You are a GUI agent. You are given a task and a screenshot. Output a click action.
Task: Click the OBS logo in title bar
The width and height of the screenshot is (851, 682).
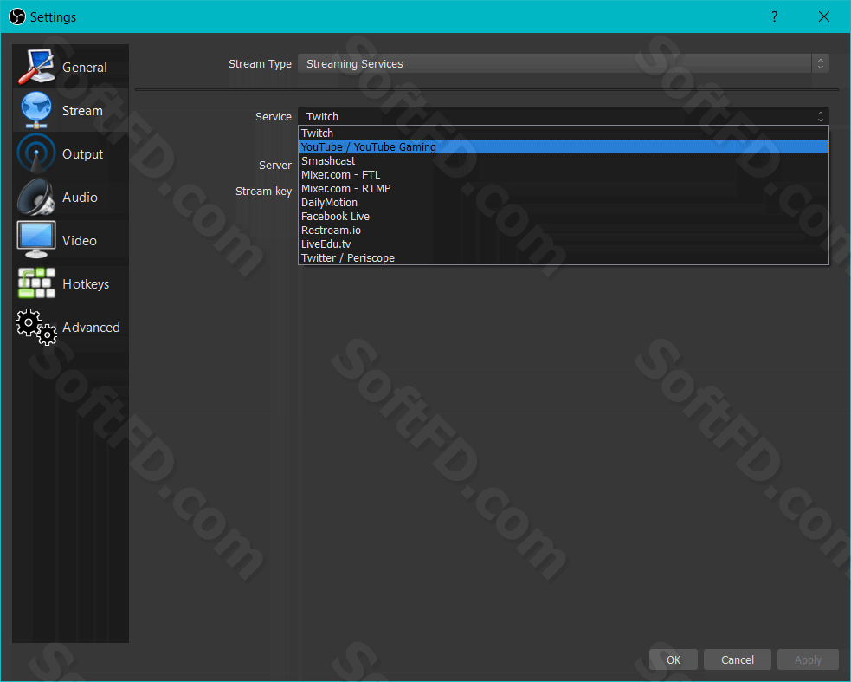(16, 16)
